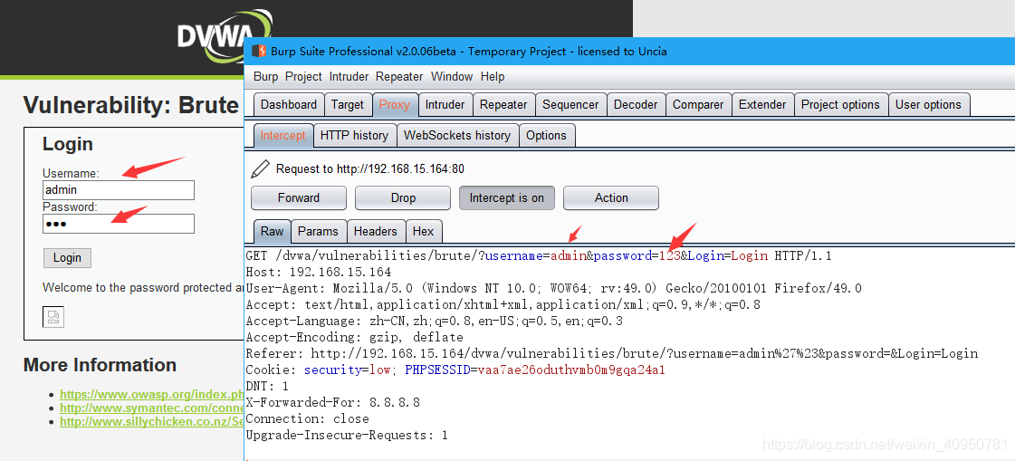Switch to the Intruder tool tab

(445, 105)
